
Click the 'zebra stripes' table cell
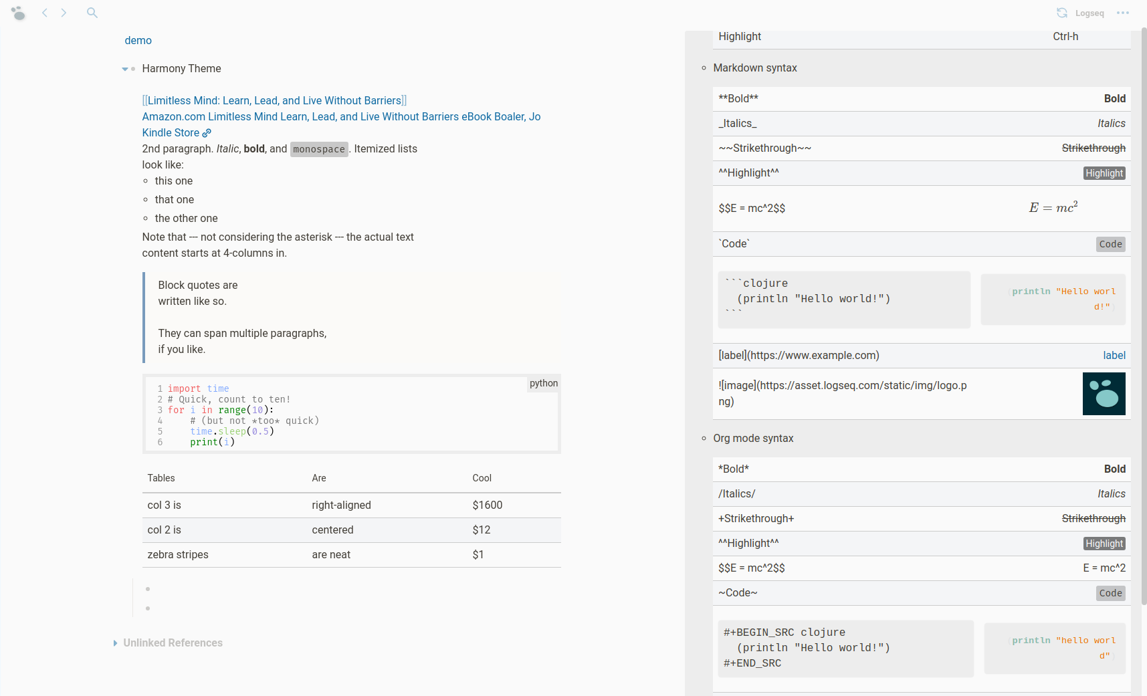pyautogui.click(x=178, y=555)
